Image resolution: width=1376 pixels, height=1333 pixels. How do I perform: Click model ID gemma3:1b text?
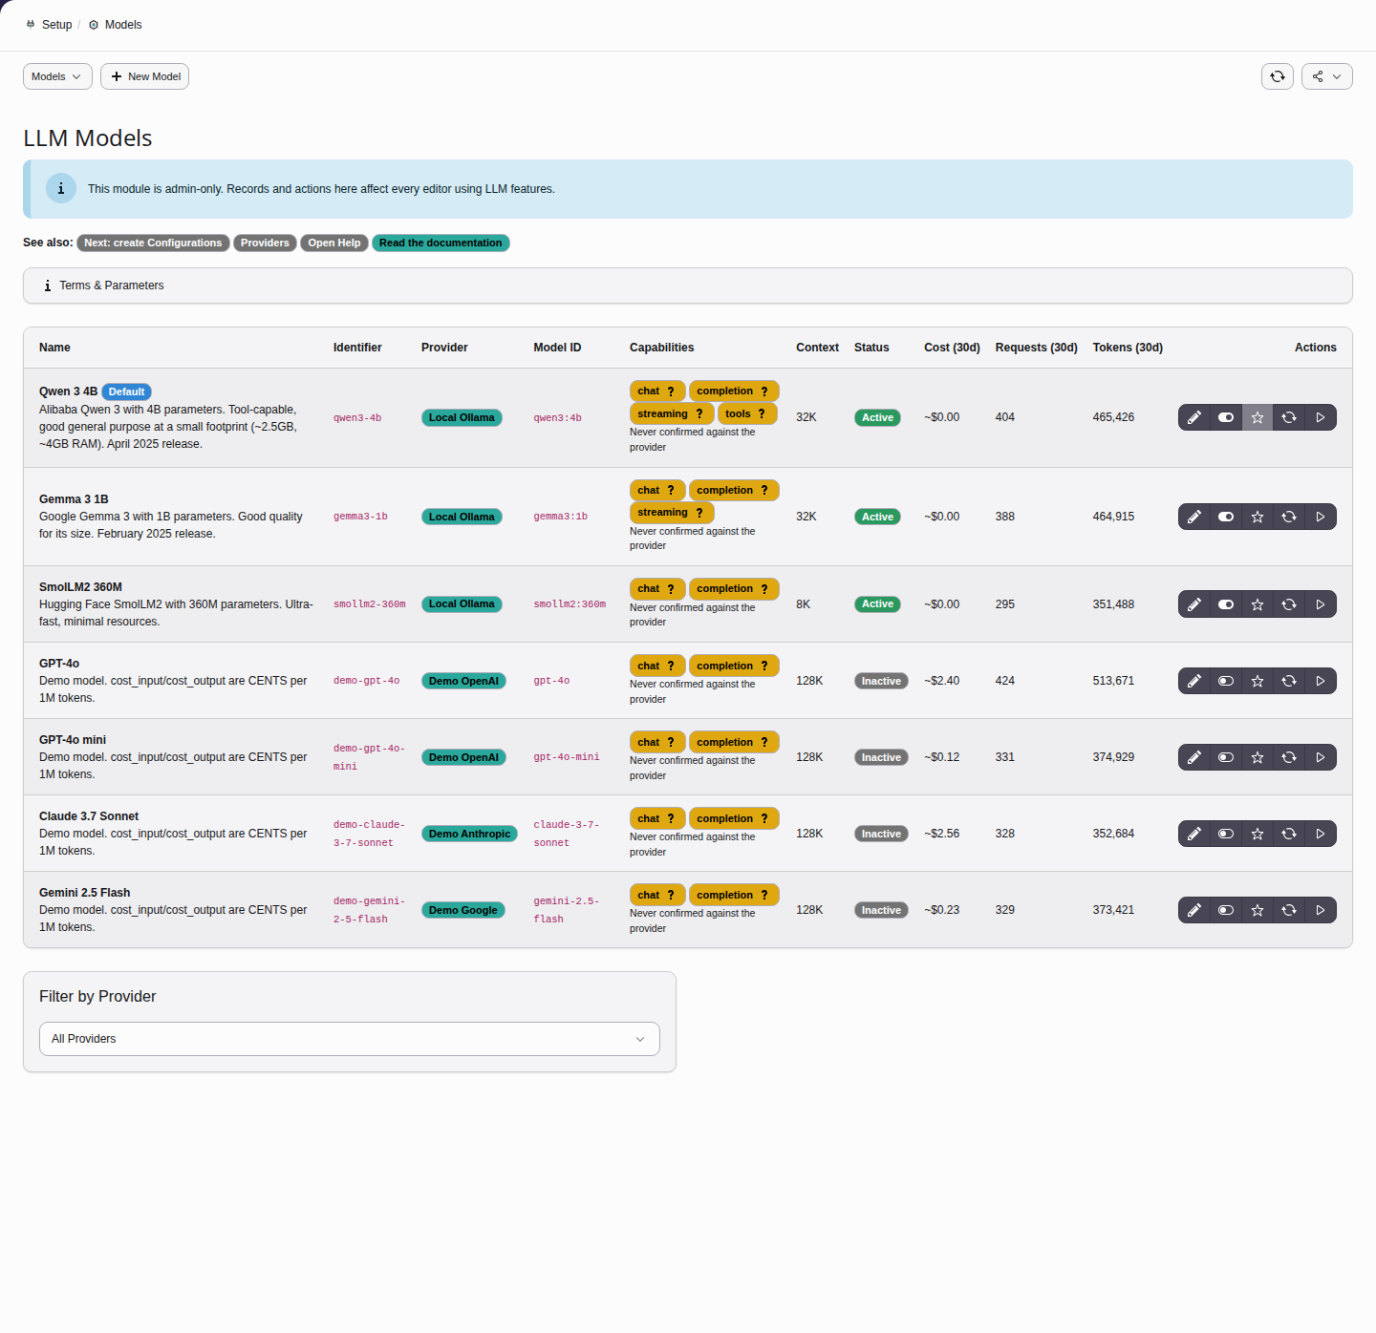[x=560, y=517]
